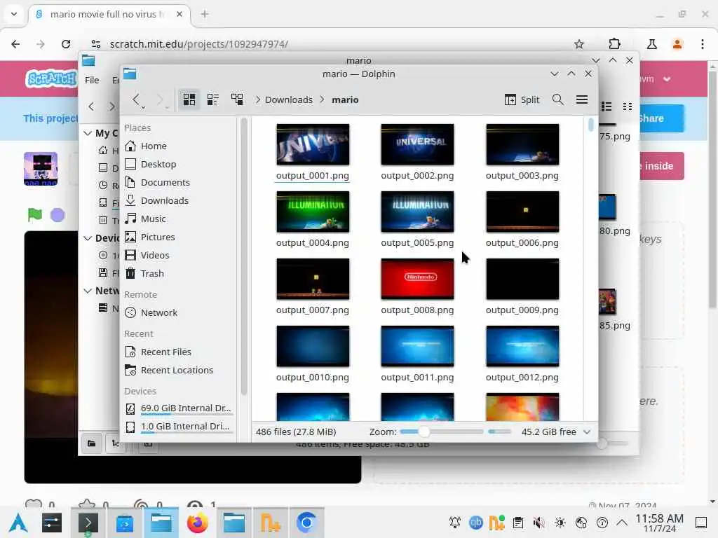Open Chrome extensions puzzle icon
This screenshot has height=538, width=718.
coord(614,44)
